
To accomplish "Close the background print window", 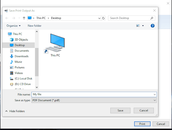I will [x=168, y=3].
